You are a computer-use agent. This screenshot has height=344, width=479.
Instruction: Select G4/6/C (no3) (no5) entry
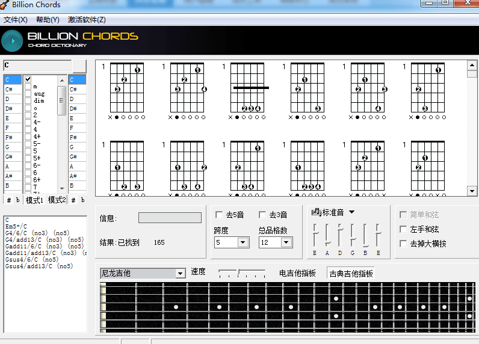[37, 233]
